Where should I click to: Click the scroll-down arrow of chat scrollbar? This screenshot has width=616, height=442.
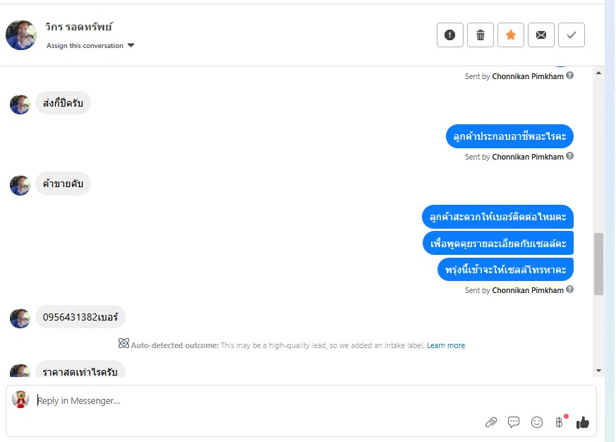tap(599, 370)
